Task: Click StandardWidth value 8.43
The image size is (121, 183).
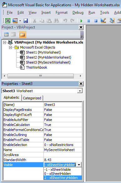Action: click(63, 160)
